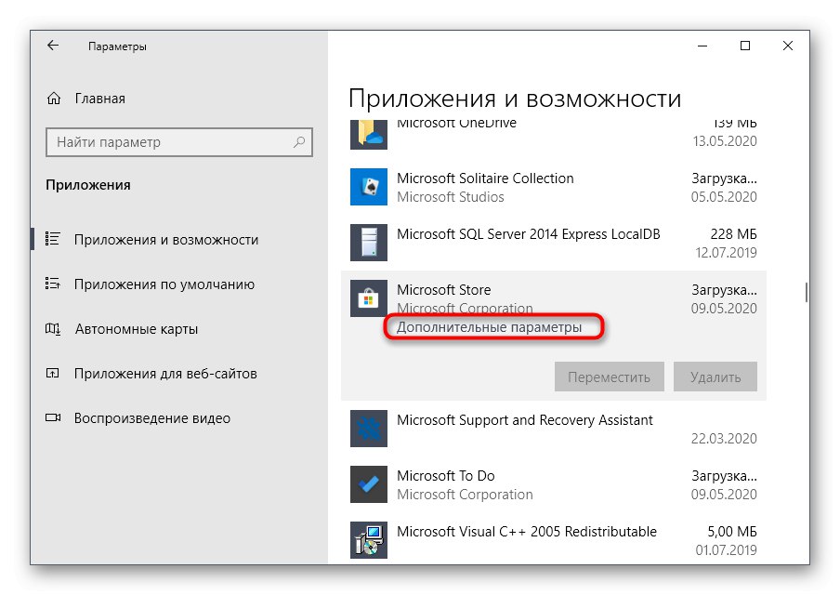The image size is (840, 595).
Task: Select Microsoft Solitaire Collection entry name
Action: point(485,178)
